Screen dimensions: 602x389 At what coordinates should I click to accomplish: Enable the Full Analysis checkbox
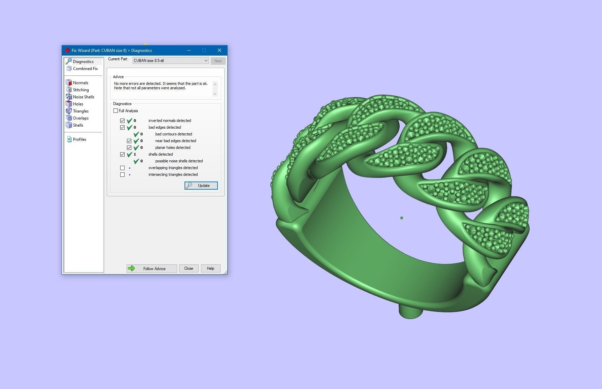[x=116, y=110]
